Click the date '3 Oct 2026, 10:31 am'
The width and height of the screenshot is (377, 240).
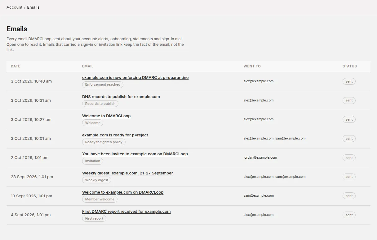click(x=31, y=101)
